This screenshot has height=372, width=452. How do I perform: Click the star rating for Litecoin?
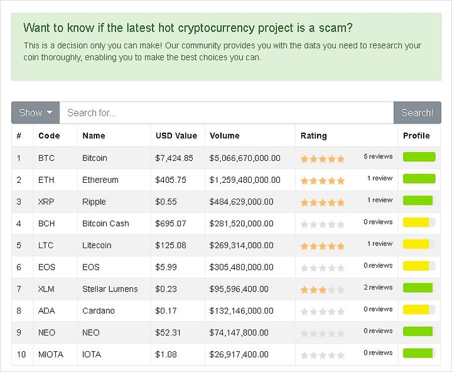point(323,246)
